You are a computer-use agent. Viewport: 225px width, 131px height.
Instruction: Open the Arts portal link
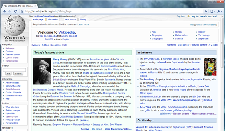coord(154,32)
